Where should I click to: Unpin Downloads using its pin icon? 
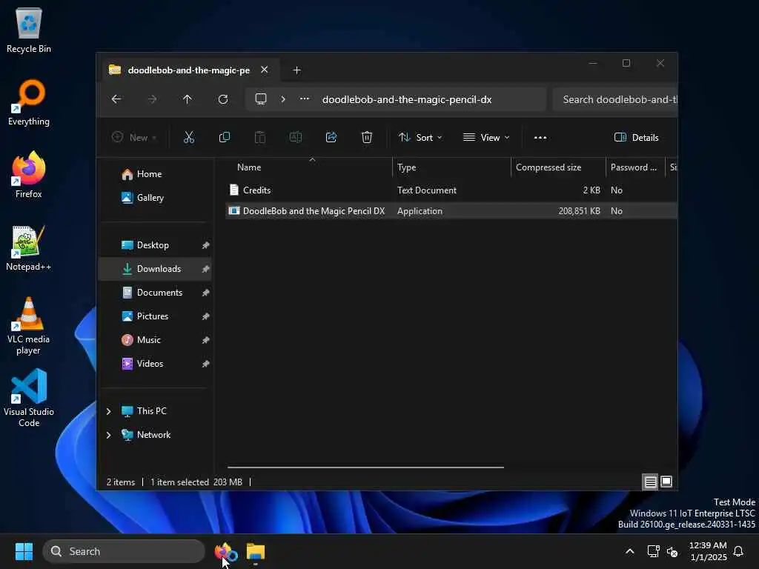click(206, 269)
